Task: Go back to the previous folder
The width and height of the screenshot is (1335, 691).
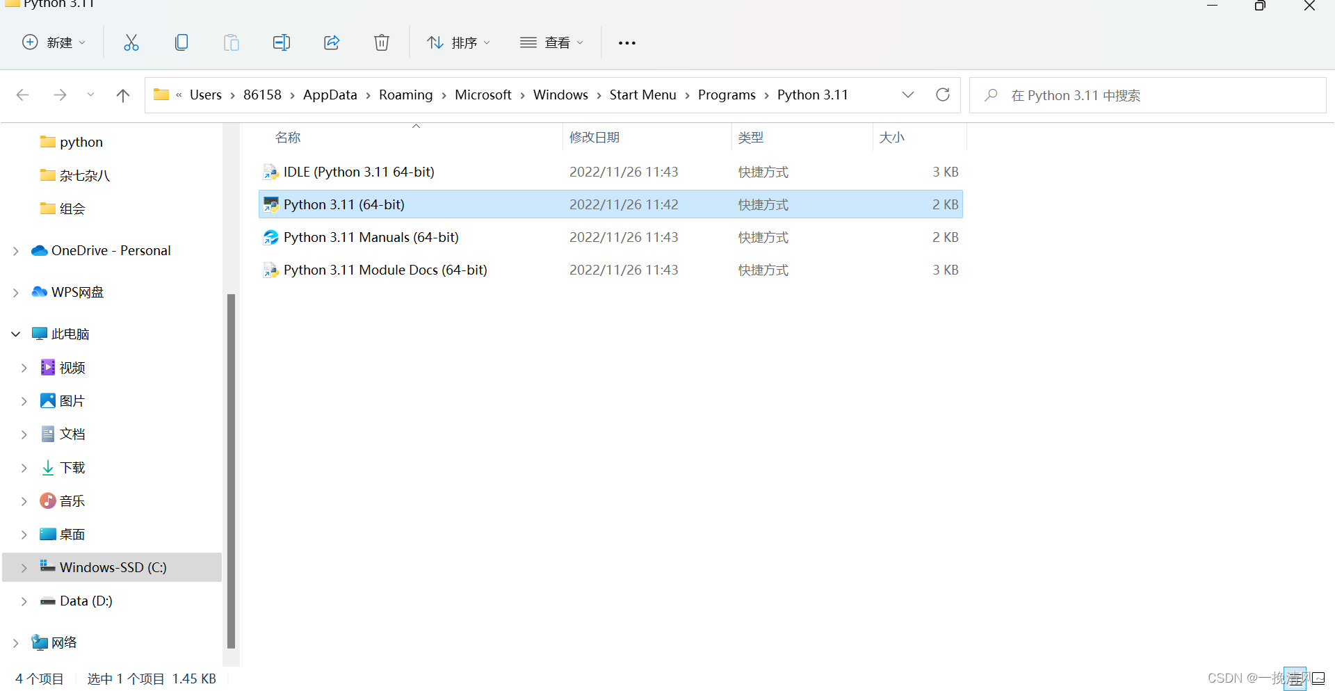Action: [23, 95]
